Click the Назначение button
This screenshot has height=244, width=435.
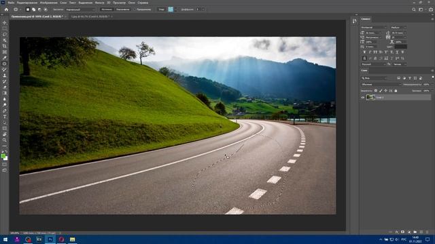point(122,9)
